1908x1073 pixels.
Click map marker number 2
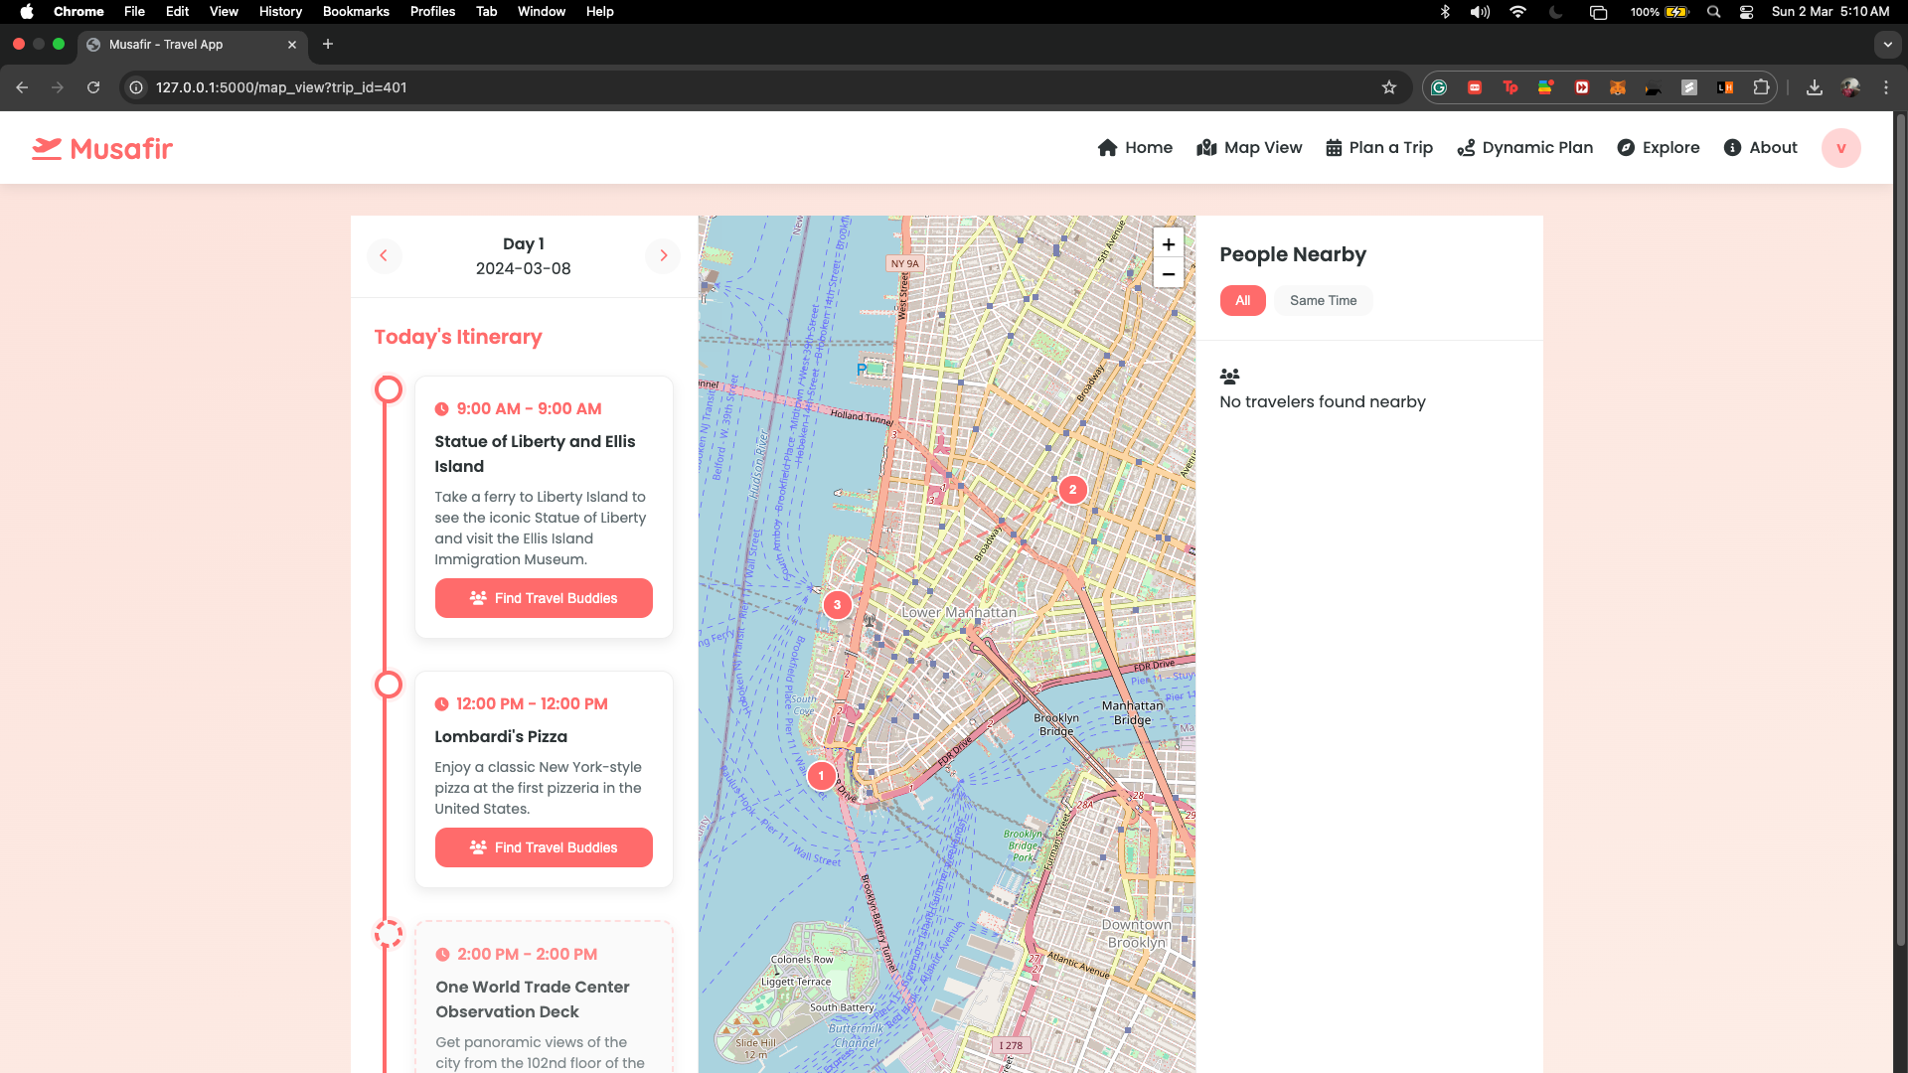click(x=1072, y=490)
